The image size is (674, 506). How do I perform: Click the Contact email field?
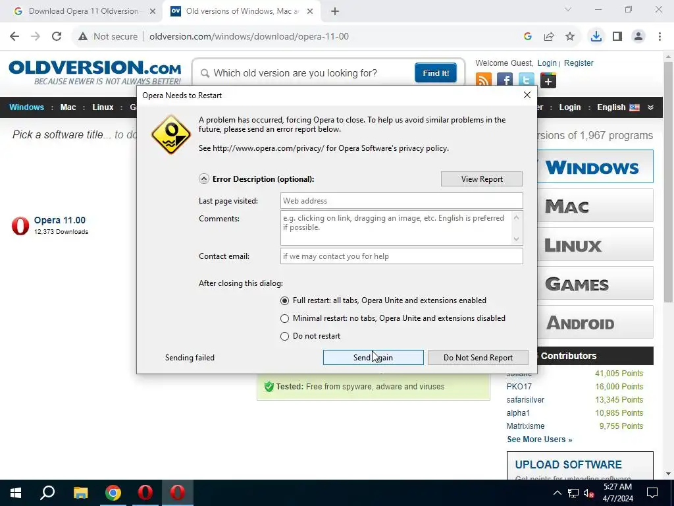click(402, 256)
